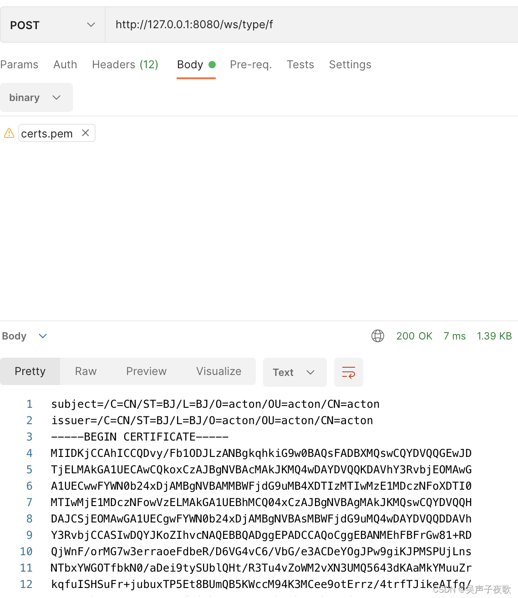The image size is (518, 598).
Task: Click the 1.39 KB response size
Action: [494, 336]
